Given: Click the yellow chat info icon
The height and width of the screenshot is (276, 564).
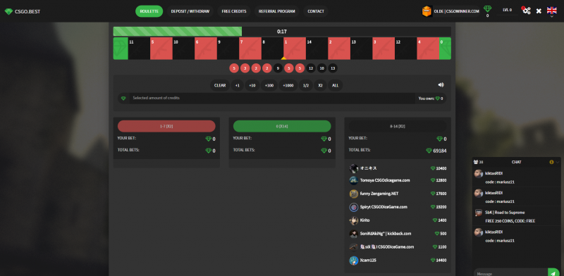Looking at the screenshot, I should pos(551,162).
